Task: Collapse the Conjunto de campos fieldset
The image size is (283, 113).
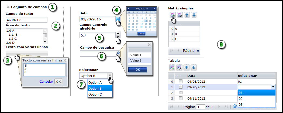Action: 8,7
